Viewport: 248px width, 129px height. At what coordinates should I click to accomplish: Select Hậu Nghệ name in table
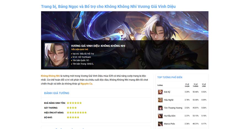[x=169, y=100]
